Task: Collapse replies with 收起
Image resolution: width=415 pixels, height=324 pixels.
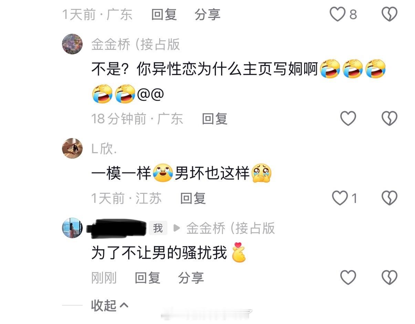Action: click(110, 305)
